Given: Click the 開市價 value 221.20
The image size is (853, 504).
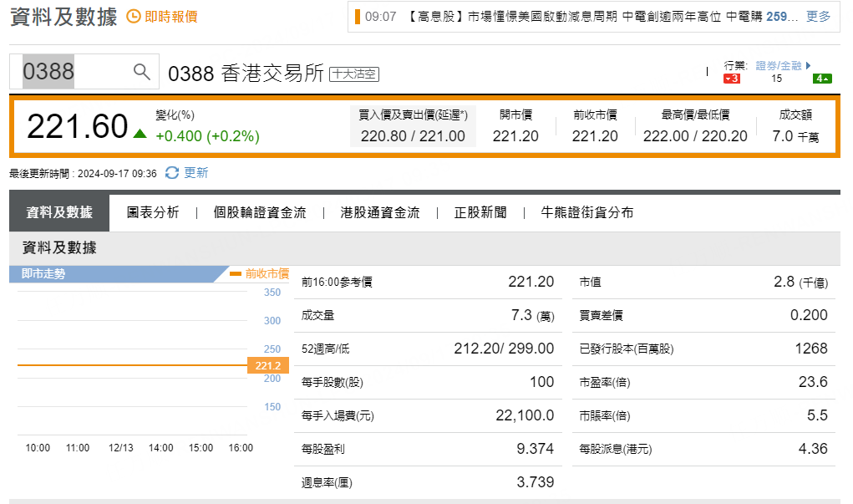Looking at the screenshot, I should [x=515, y=135].
